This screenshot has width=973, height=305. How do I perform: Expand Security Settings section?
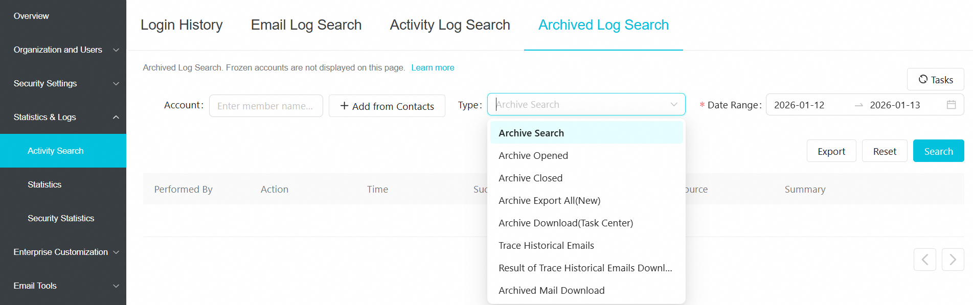point(63,83)
